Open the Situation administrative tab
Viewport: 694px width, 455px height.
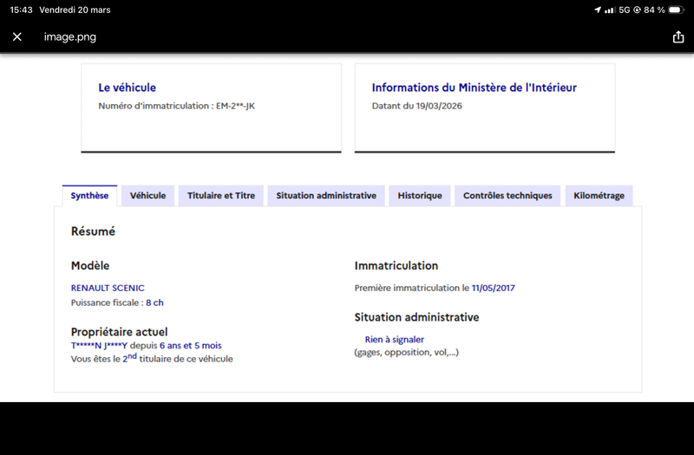[x=326, y=196]
